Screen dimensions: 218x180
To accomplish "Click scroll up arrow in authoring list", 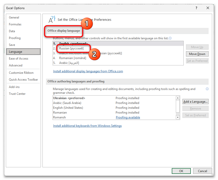I will coord(178,98).
